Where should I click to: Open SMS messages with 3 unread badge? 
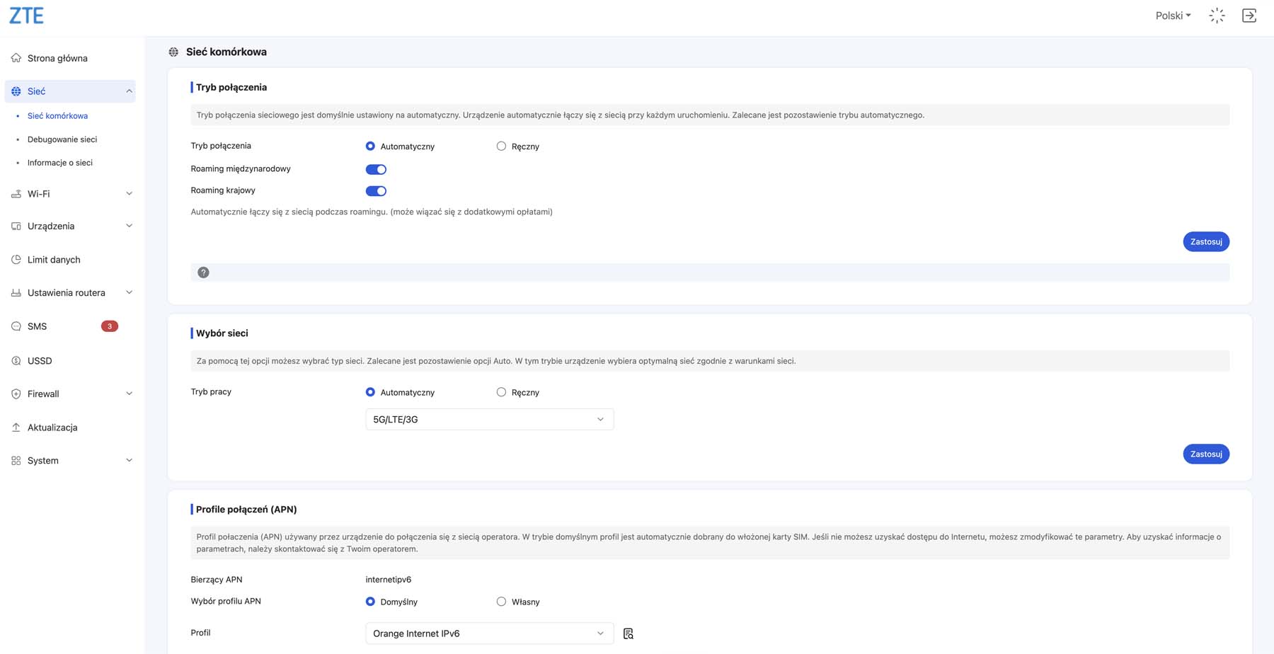pyautogui.click(x=37, y=326)
